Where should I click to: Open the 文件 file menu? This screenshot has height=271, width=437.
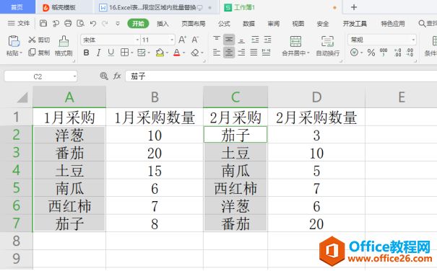click(19, 24)
